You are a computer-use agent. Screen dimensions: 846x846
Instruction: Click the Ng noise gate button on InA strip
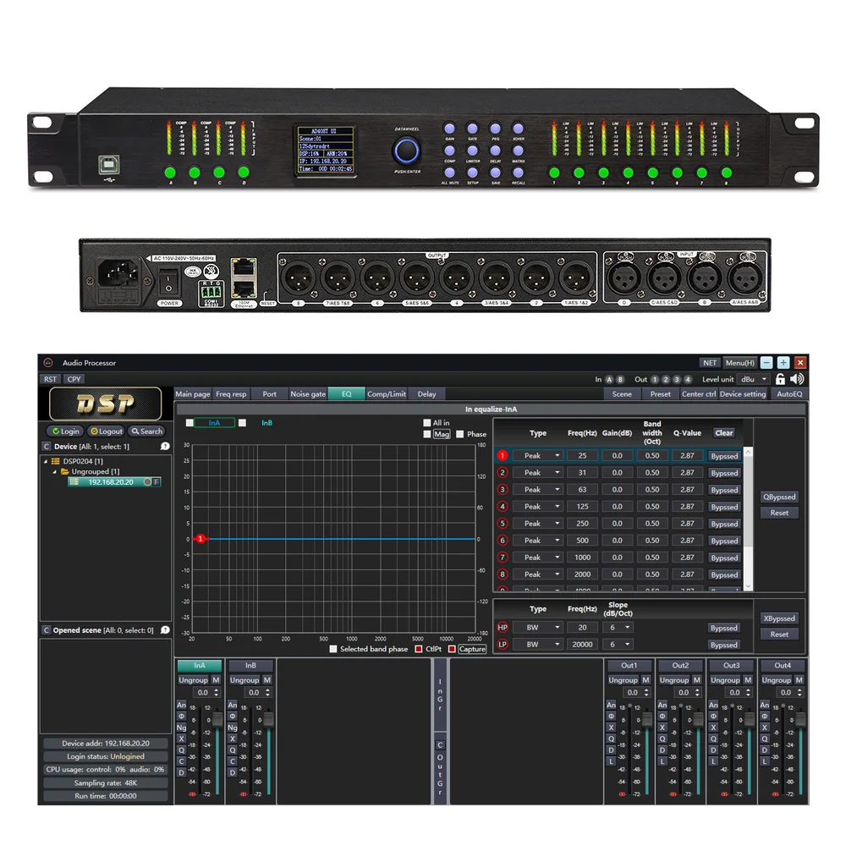[181, 728]
